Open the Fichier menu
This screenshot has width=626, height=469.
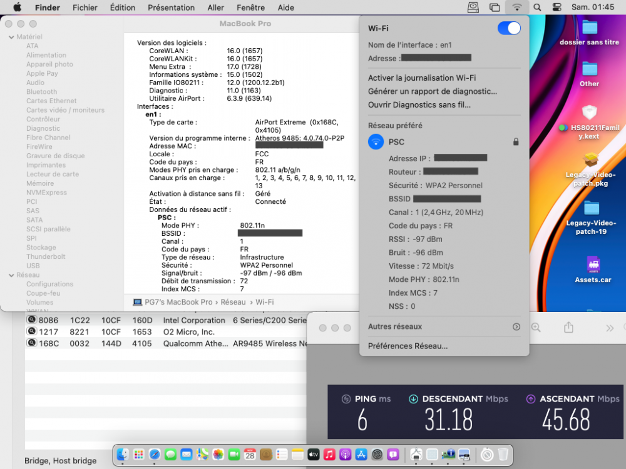point(85,8)
